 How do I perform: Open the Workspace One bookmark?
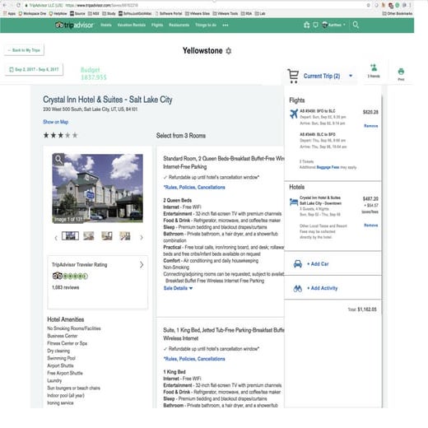pyautogui.click(x=32, y=13)
